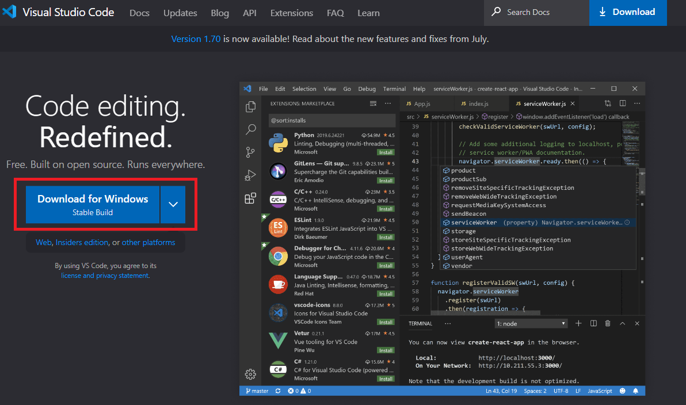The height and width of the screenshot is (405, 686).
Task: Click the Python extension icon
Action: click(278, 143)
